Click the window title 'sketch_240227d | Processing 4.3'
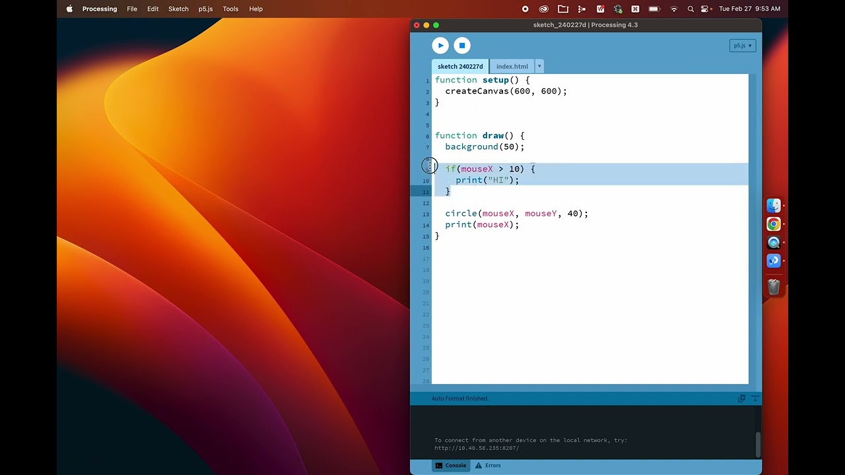The image size is (845, 475). tap(586, 25)
